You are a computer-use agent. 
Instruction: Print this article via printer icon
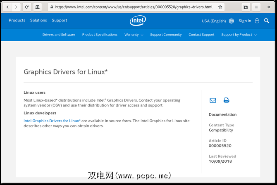click(x=226, y=100)
